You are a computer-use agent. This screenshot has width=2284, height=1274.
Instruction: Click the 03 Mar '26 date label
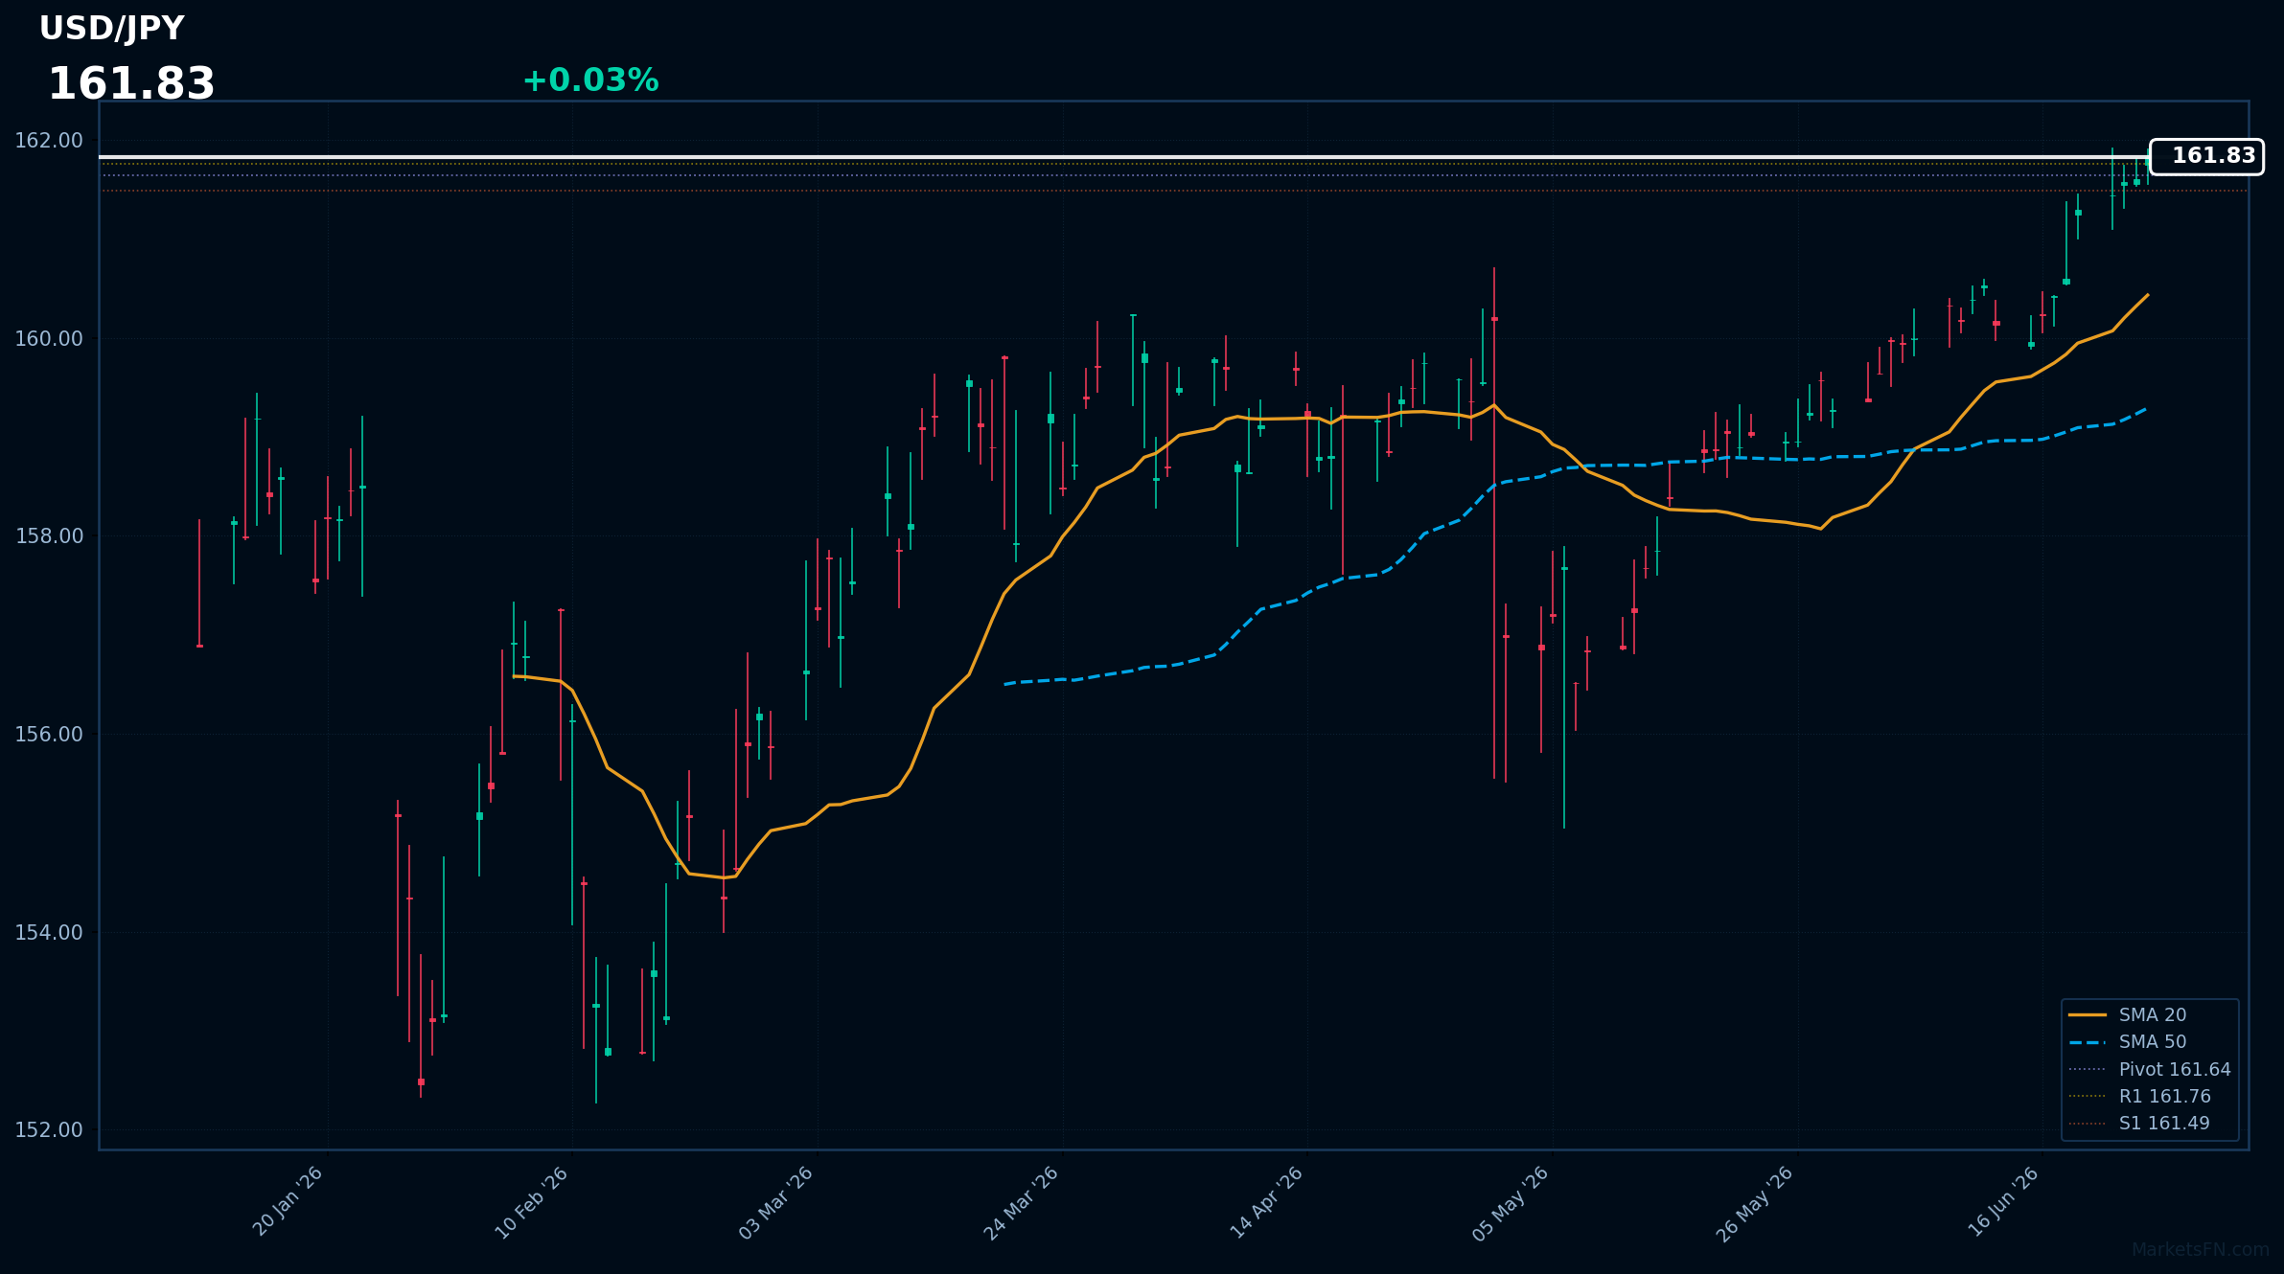(x=776, y=1202)
